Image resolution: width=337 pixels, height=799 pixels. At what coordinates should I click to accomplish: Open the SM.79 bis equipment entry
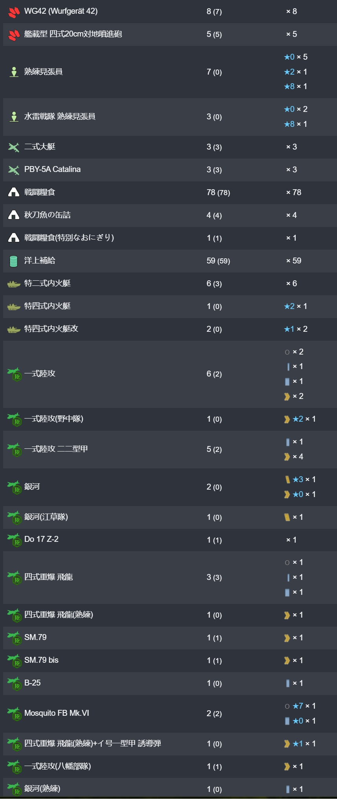click(41, 660)
